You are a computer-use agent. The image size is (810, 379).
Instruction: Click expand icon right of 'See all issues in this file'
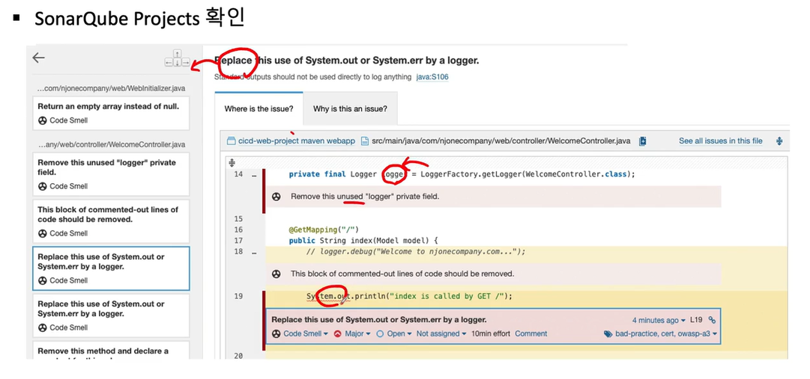coord(779,141)
